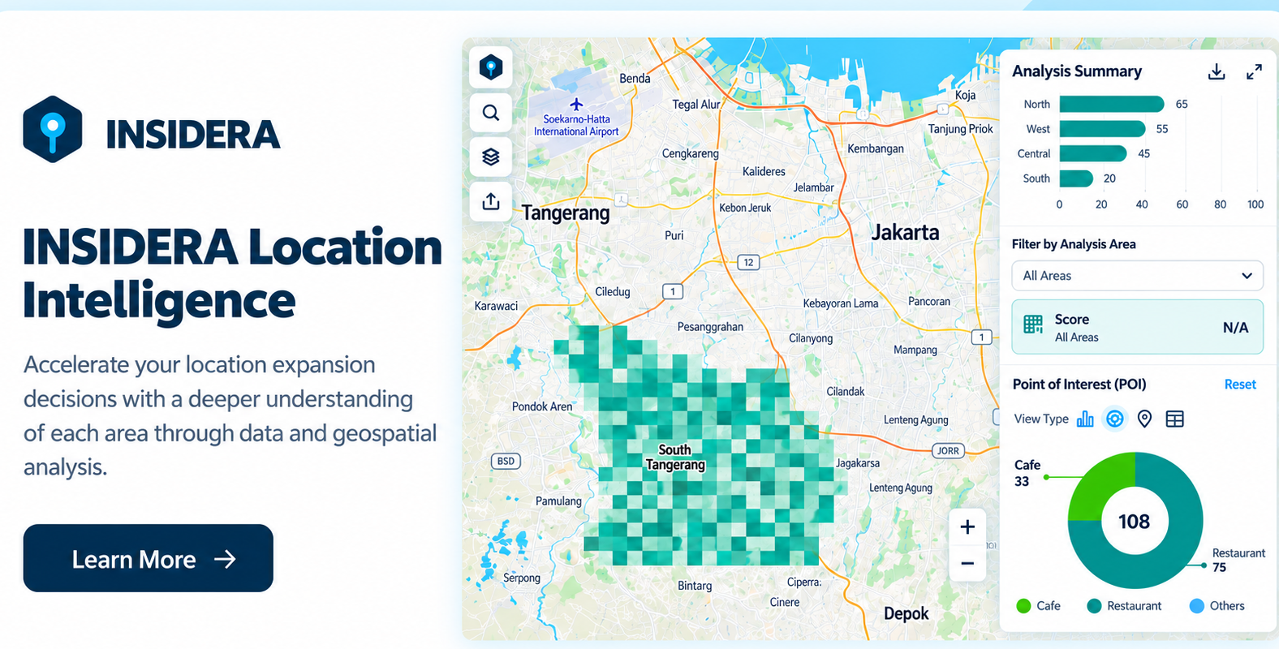Click the Soekarno-Hatta airport marker
1279x649 pixels.
576,104
